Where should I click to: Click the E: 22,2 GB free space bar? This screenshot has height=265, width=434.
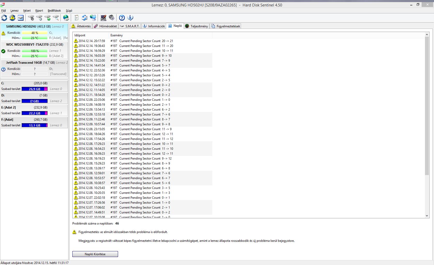35,113
